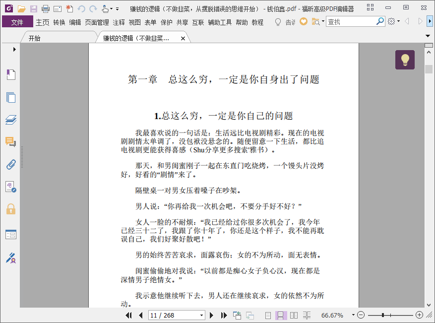The image size is (435, 323).
Task: Zoom out with the minus button
Action: tap(361, 315)
